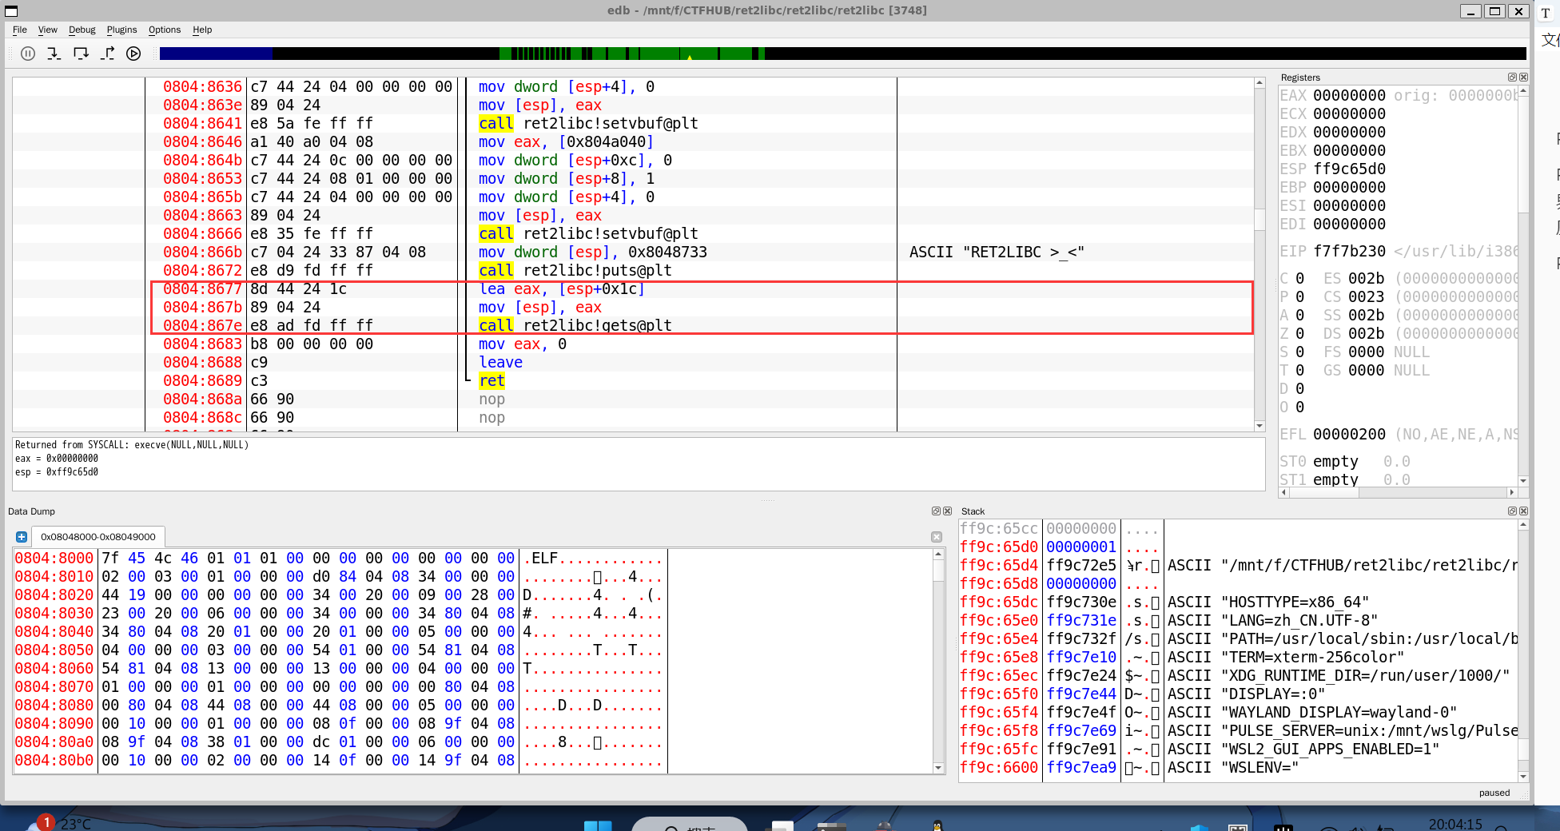1560x831 pixels.
Task: Click the taskbar clock showing 20:04:15
Action: 1455,824
